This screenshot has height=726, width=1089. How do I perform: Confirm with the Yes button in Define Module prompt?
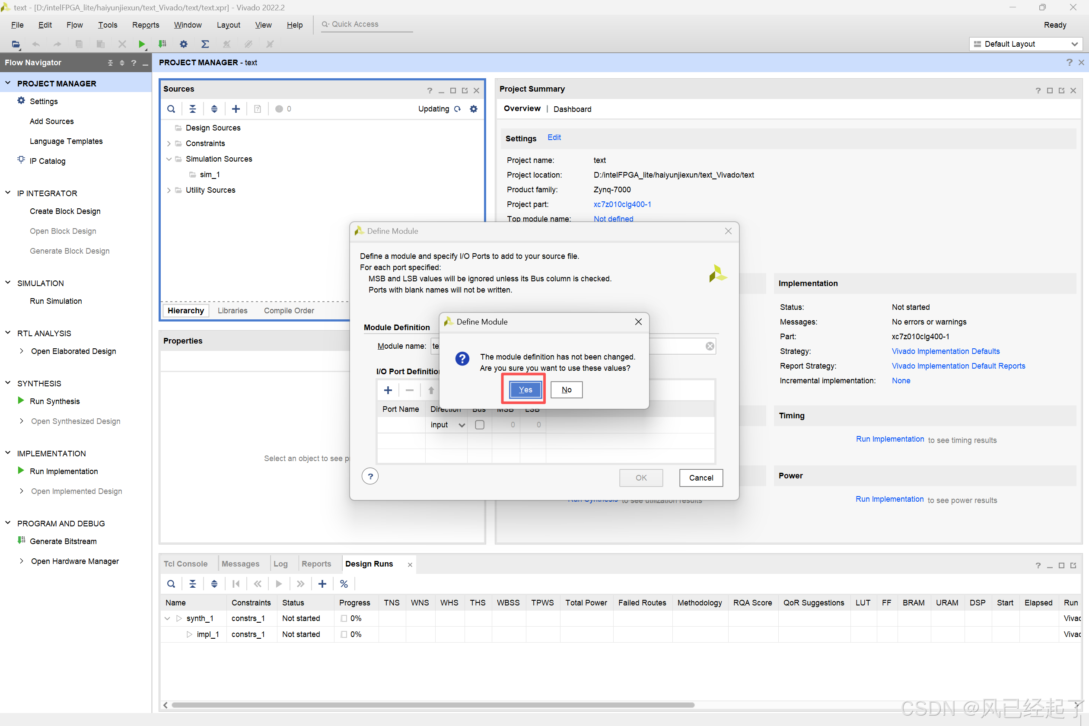(x=525, y=390)
